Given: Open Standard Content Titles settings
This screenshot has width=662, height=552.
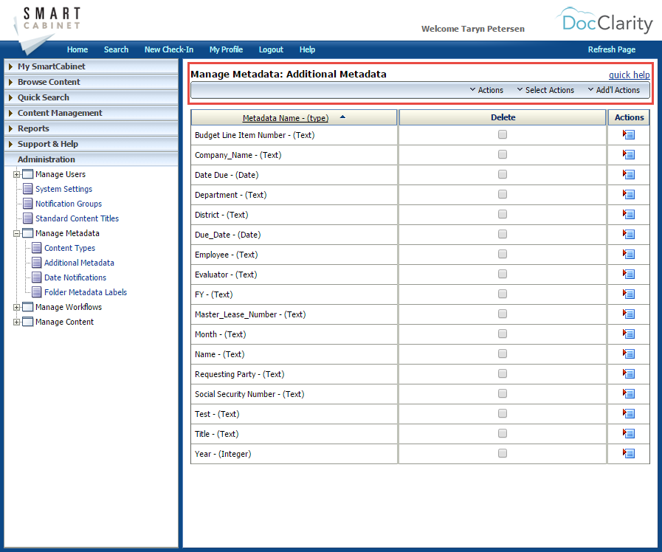Looking at the screenshot, I should coord(77,218).
